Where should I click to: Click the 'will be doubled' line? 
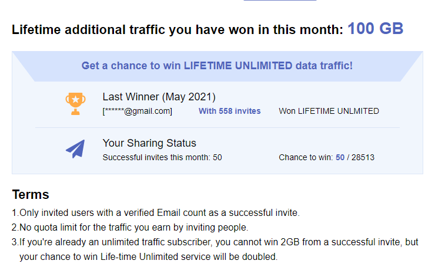(148, 257)
